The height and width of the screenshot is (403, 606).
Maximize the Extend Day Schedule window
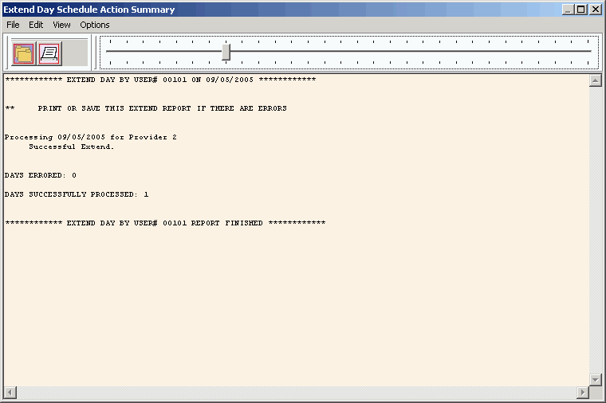point(580,10)
